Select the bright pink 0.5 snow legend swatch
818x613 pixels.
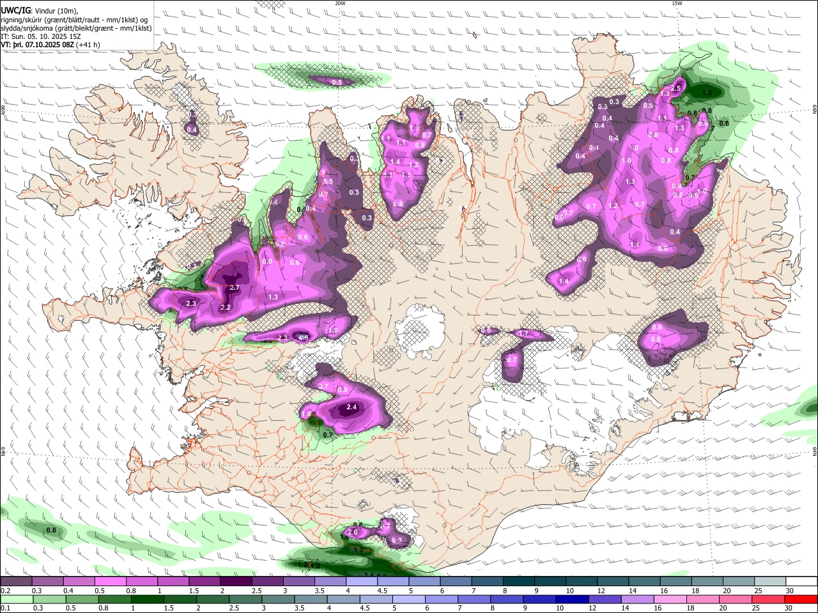point(111,581)
